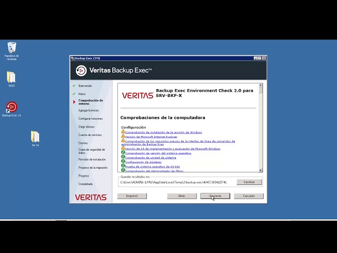Click the Cancelar button
The height and width of the screenshot is (253, 337).
[x=249, y=196]
